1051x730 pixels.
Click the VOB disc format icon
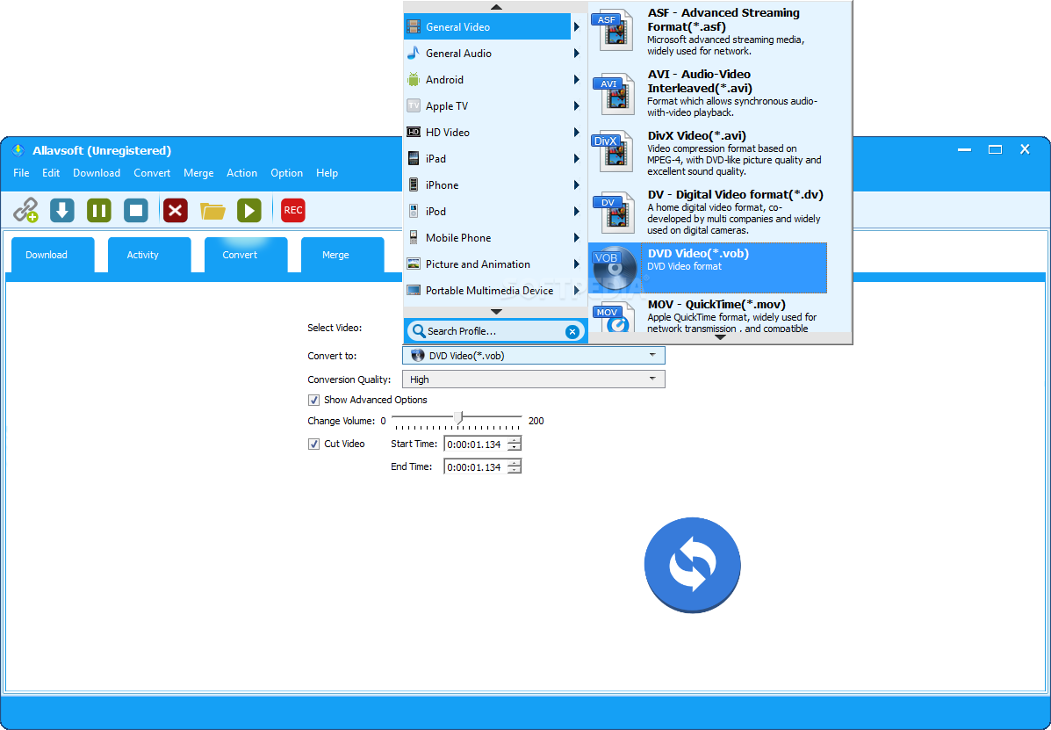(615, 268)
